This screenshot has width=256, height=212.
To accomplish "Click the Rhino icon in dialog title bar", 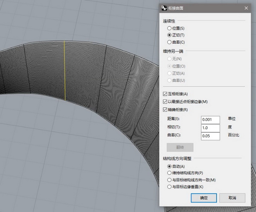I will (164, 8).
